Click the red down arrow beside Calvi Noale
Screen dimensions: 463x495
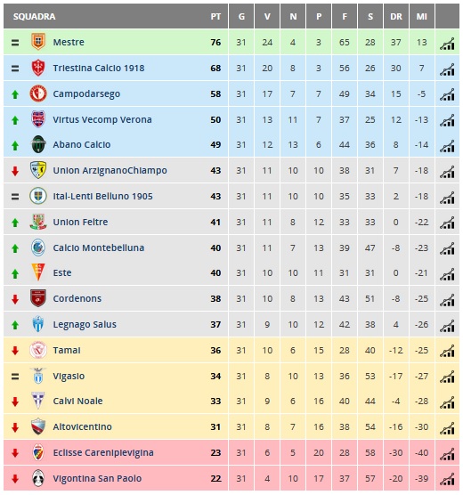click(15, 402)
